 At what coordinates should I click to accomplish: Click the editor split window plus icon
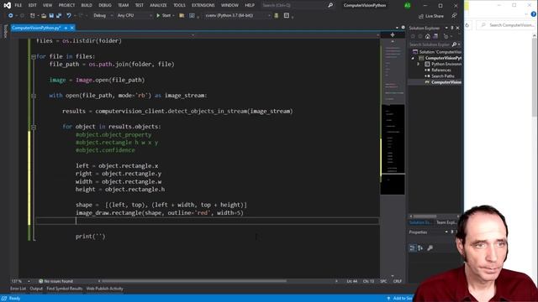393,34
